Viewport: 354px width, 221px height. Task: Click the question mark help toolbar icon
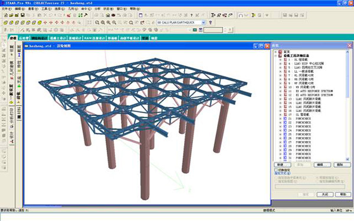coord(191,15)
